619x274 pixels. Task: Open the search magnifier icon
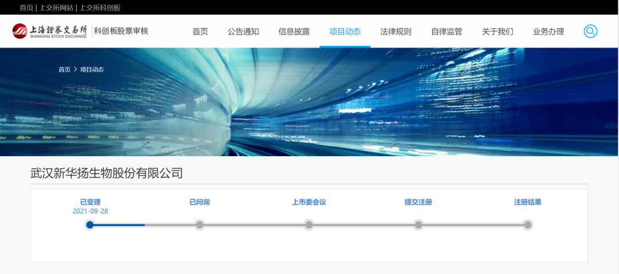pyautogui.click(x=590, y=31)
